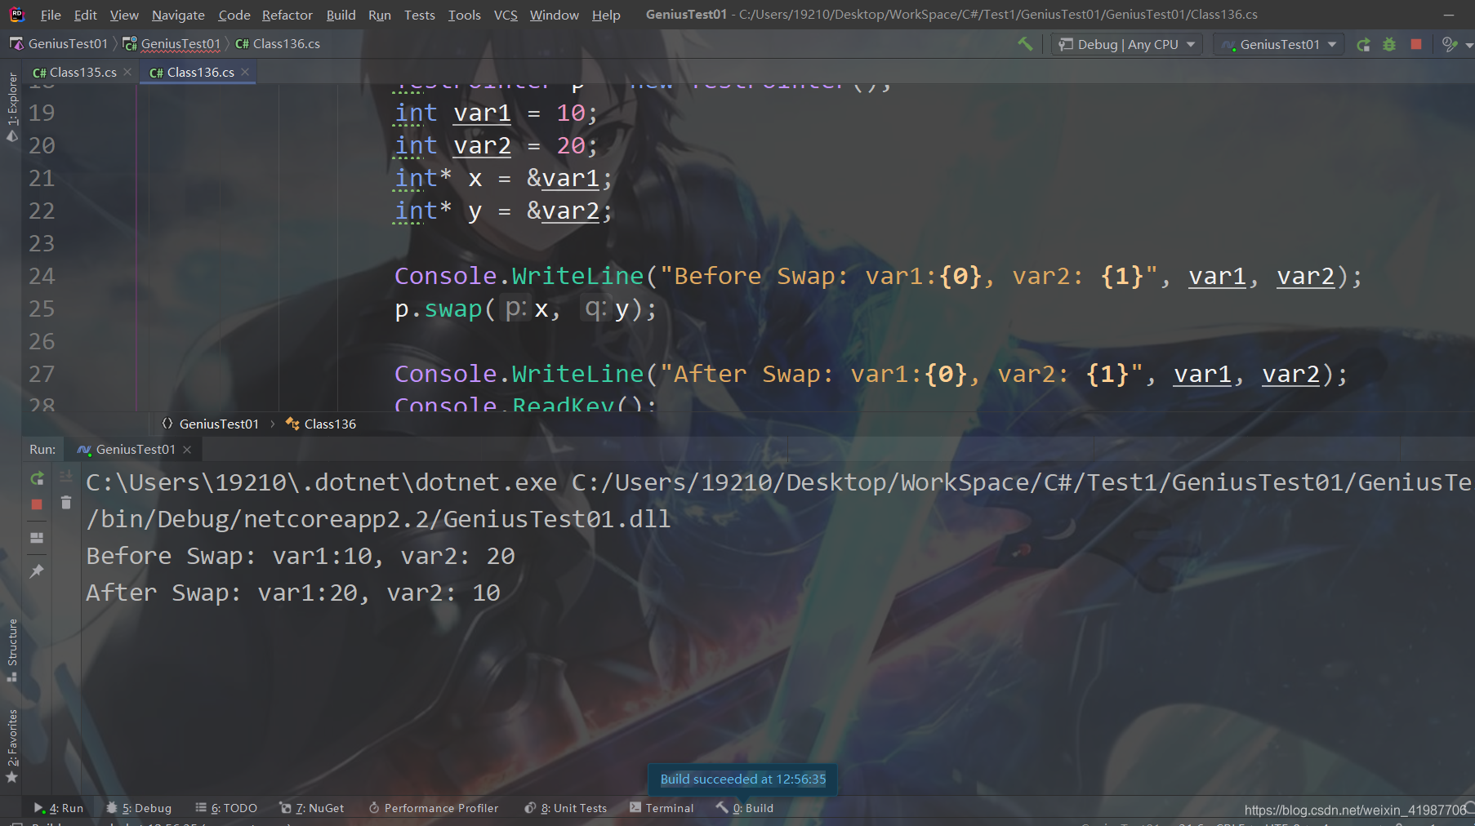The width and height of the screenshot is (1475, 826).
Task: Click the profiler pencil icon in toolbar
Action: pyautogui.click(x=1449, y=44)
